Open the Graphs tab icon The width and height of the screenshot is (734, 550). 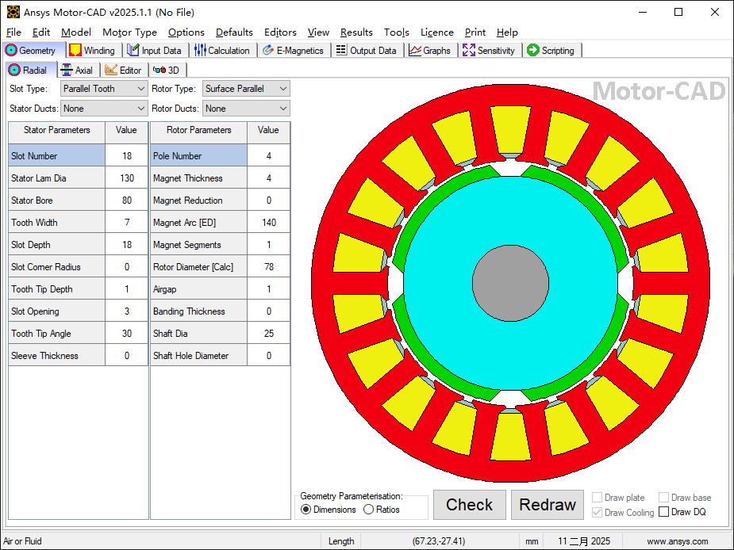click(415, 50)
